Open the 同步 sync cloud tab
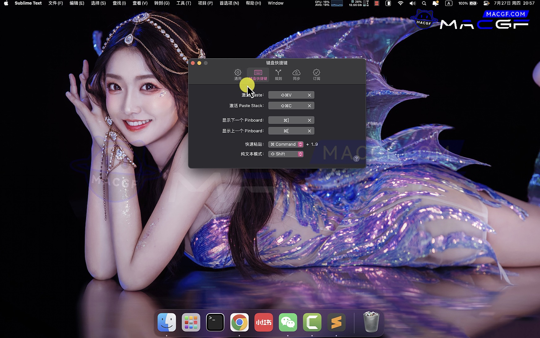 [296, 75]
